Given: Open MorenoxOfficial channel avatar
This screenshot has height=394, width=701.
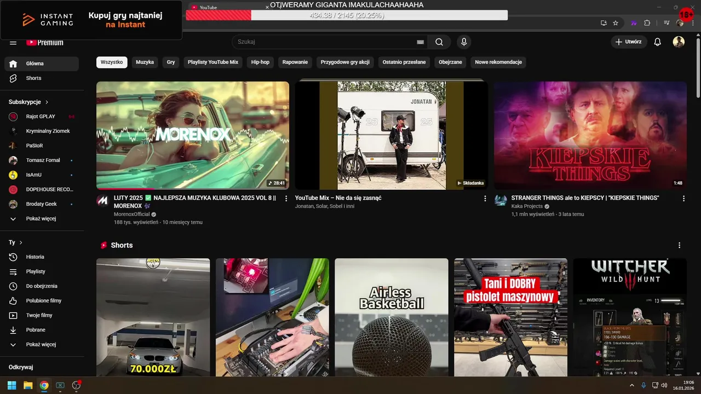Looking at the screenshot, I should pos(102,200).
